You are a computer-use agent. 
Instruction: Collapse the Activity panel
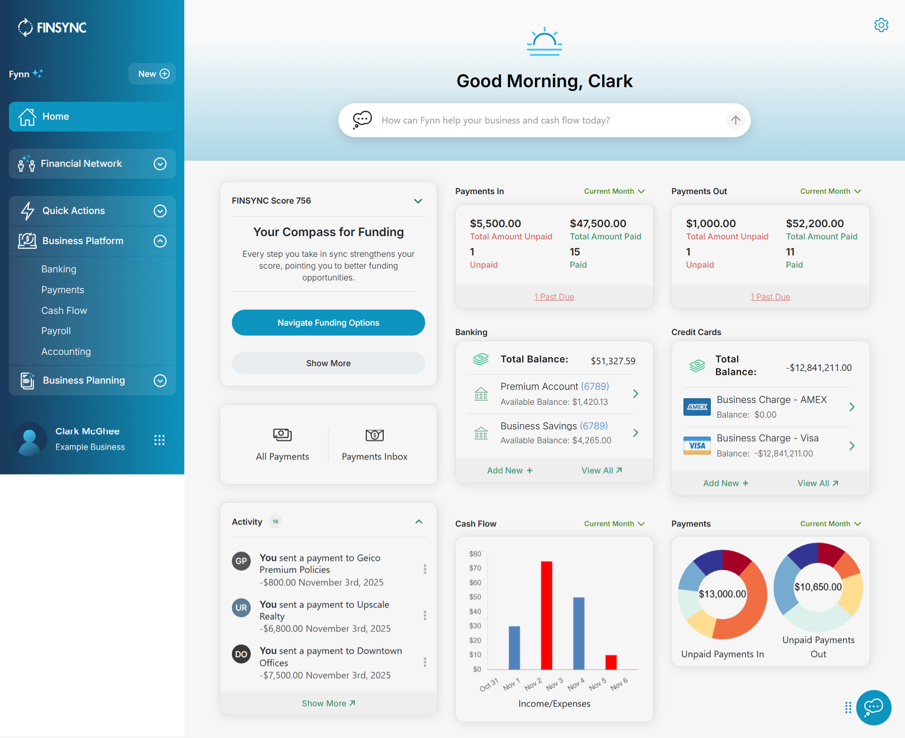419,522
